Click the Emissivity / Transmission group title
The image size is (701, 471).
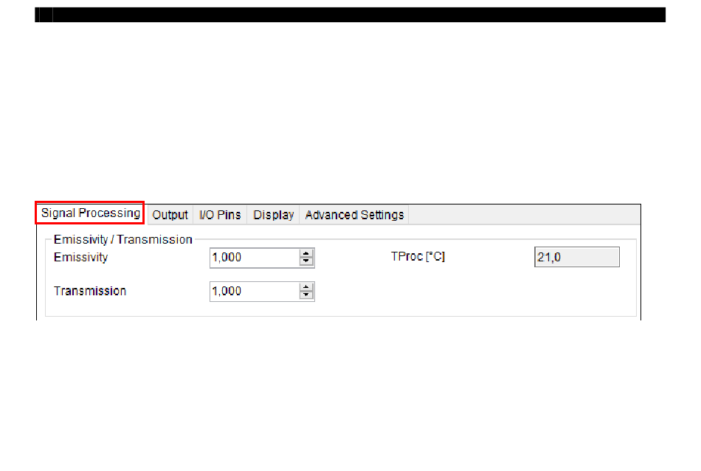point(123,239)
